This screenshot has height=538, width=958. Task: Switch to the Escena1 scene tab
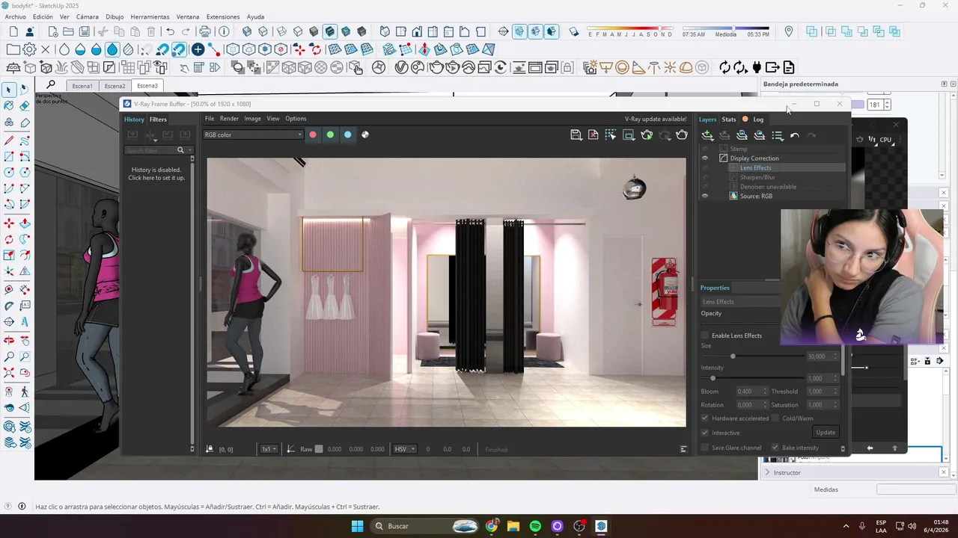click(x=82, y=86)
